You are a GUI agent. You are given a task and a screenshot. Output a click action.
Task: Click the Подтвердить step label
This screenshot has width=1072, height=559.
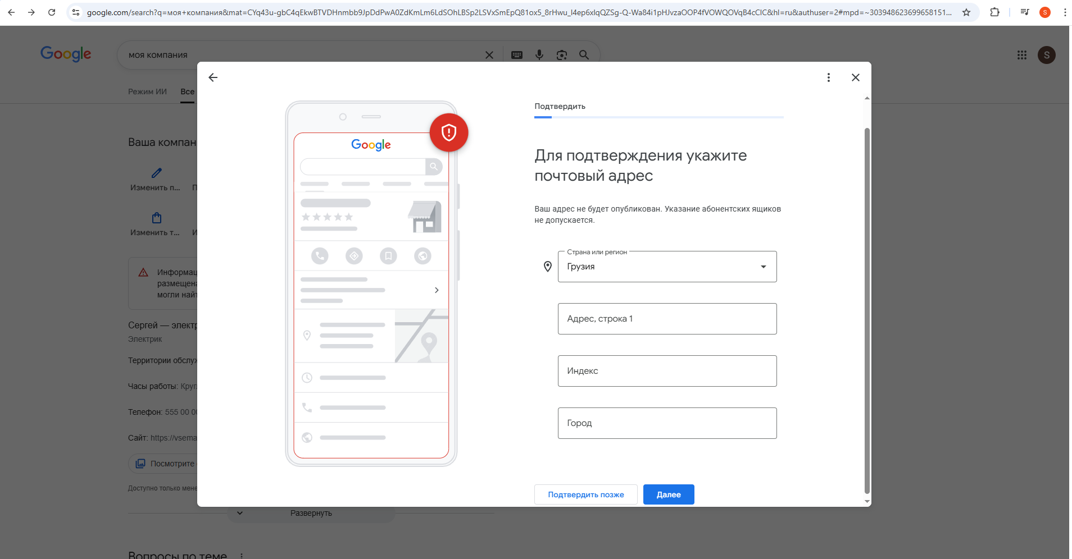(x=560, y=106)
